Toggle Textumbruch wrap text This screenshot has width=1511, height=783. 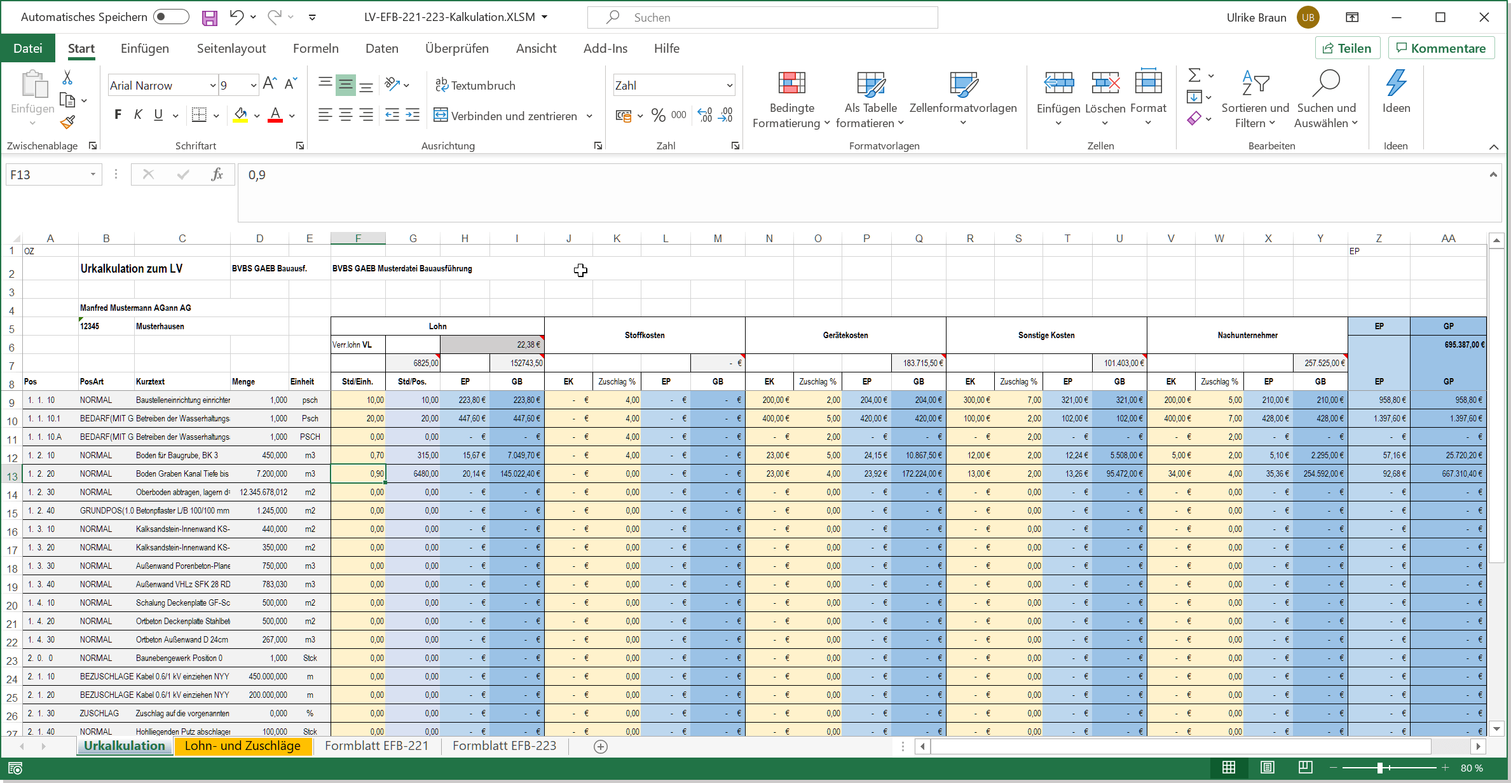(x=475, y=85)
